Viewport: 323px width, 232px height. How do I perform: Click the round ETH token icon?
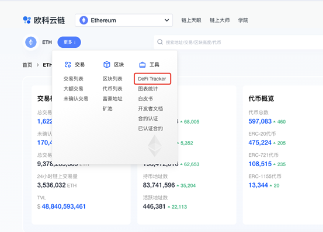[x=31, y=43]
